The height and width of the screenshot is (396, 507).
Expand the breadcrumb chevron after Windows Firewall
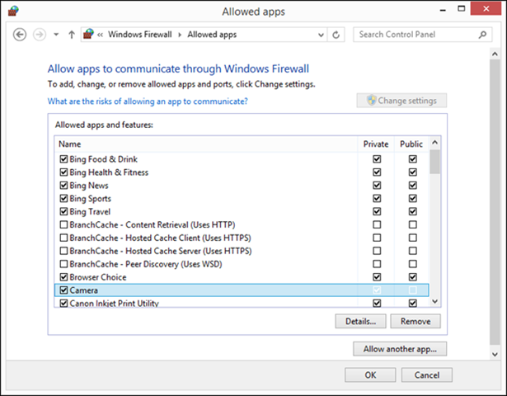[180, 35]
